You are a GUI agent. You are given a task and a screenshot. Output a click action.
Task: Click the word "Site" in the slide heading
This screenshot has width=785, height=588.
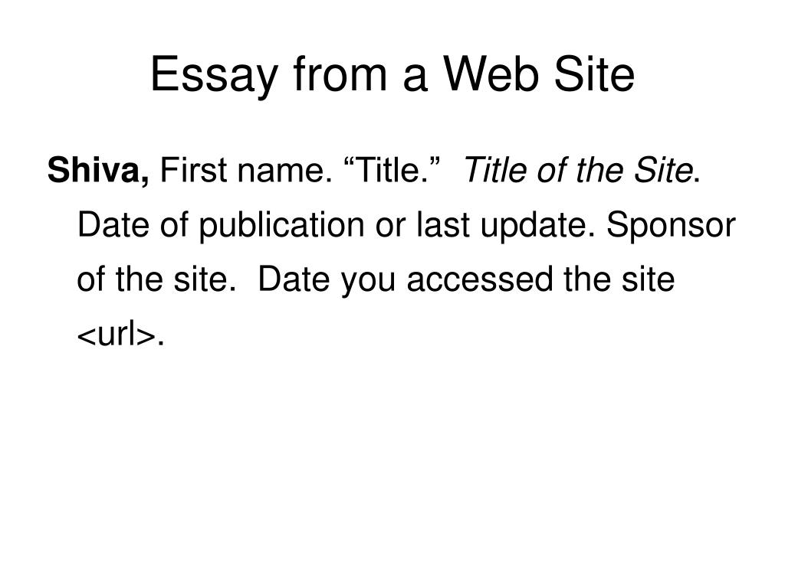coord(594,73)
